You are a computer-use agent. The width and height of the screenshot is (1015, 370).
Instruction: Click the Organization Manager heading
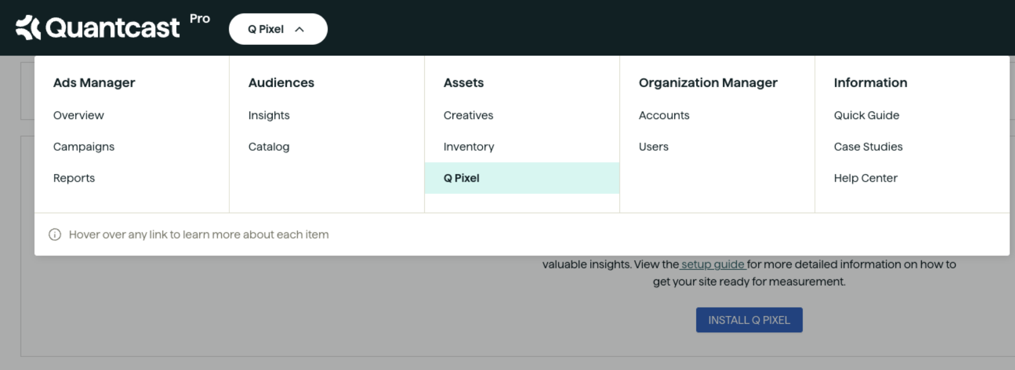(x=708, y=83)
